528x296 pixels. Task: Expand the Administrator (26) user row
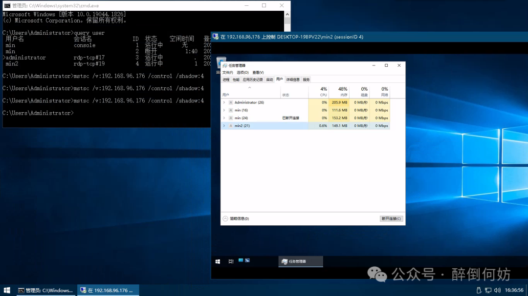tap(224, 102)
